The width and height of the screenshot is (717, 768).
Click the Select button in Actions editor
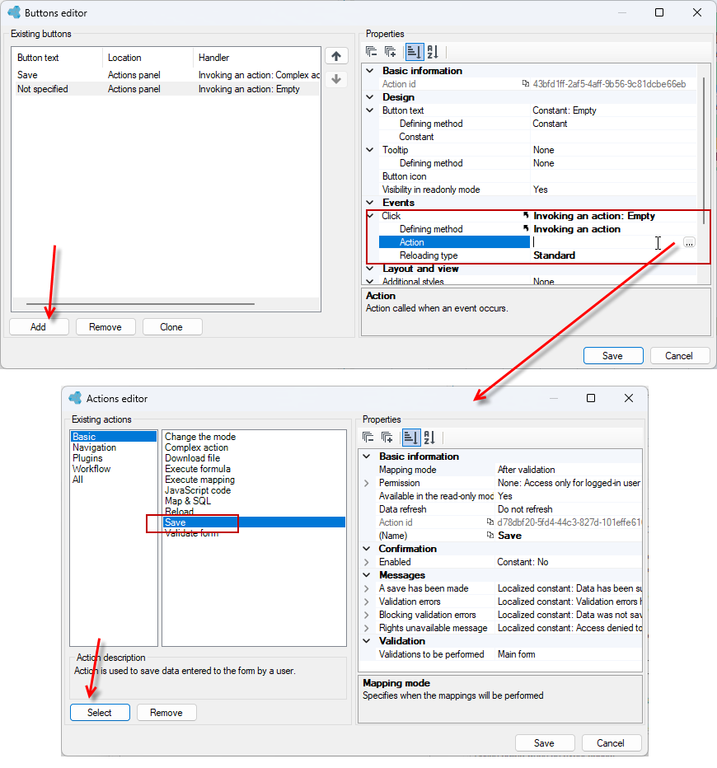[100, 712]
